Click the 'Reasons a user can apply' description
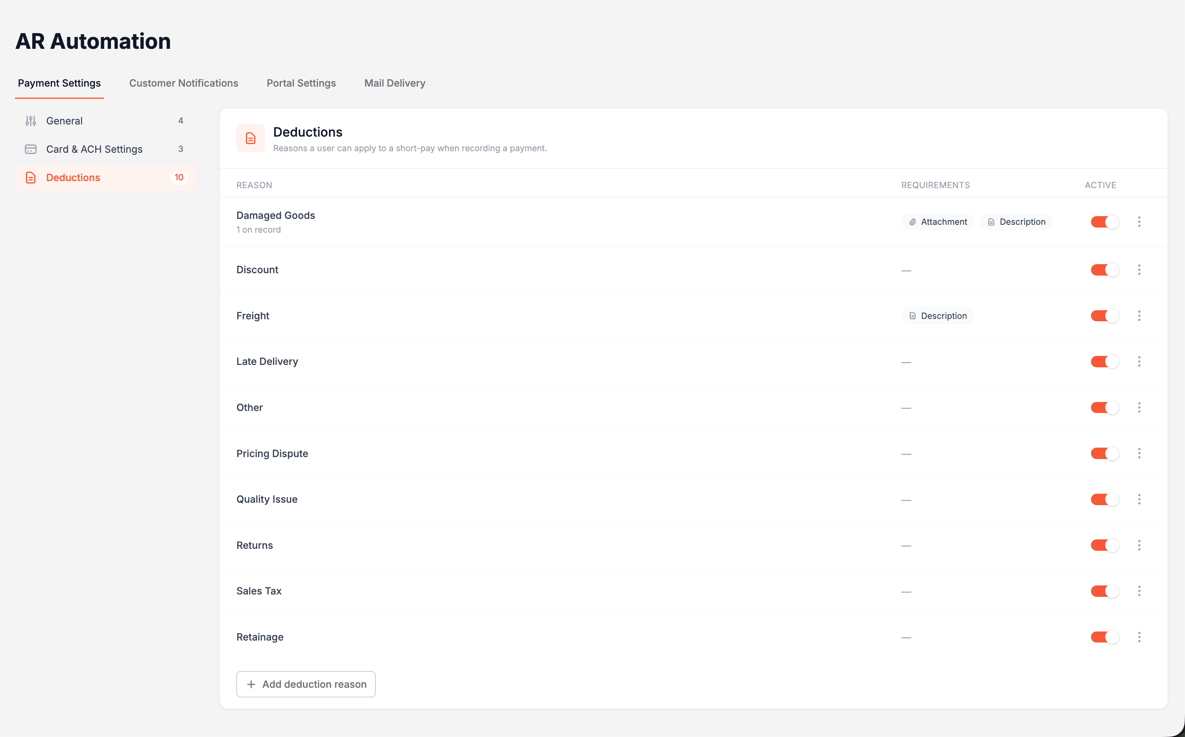Screen dimensions: 1185x737 pyautogui.click(x=410, y=148)
